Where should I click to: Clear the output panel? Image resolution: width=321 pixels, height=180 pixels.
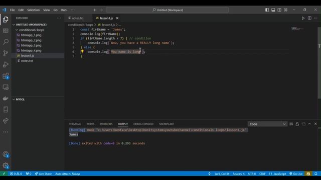click(291, 124)
